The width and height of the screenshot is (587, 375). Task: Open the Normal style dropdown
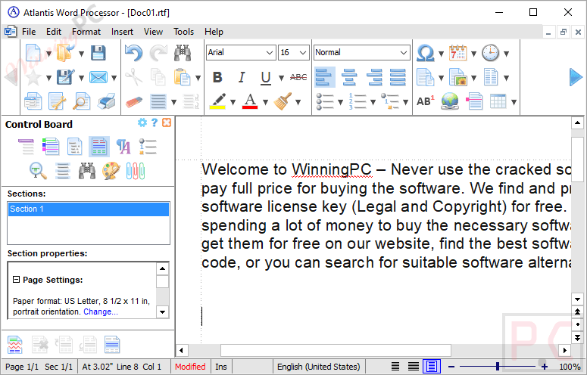(x=403, y=53)
